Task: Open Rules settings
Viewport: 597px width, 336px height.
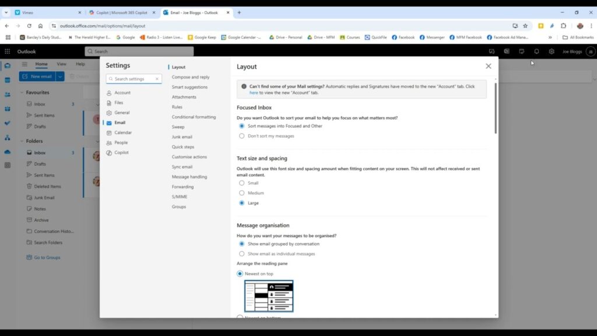Action: click(x=177, y=107)
